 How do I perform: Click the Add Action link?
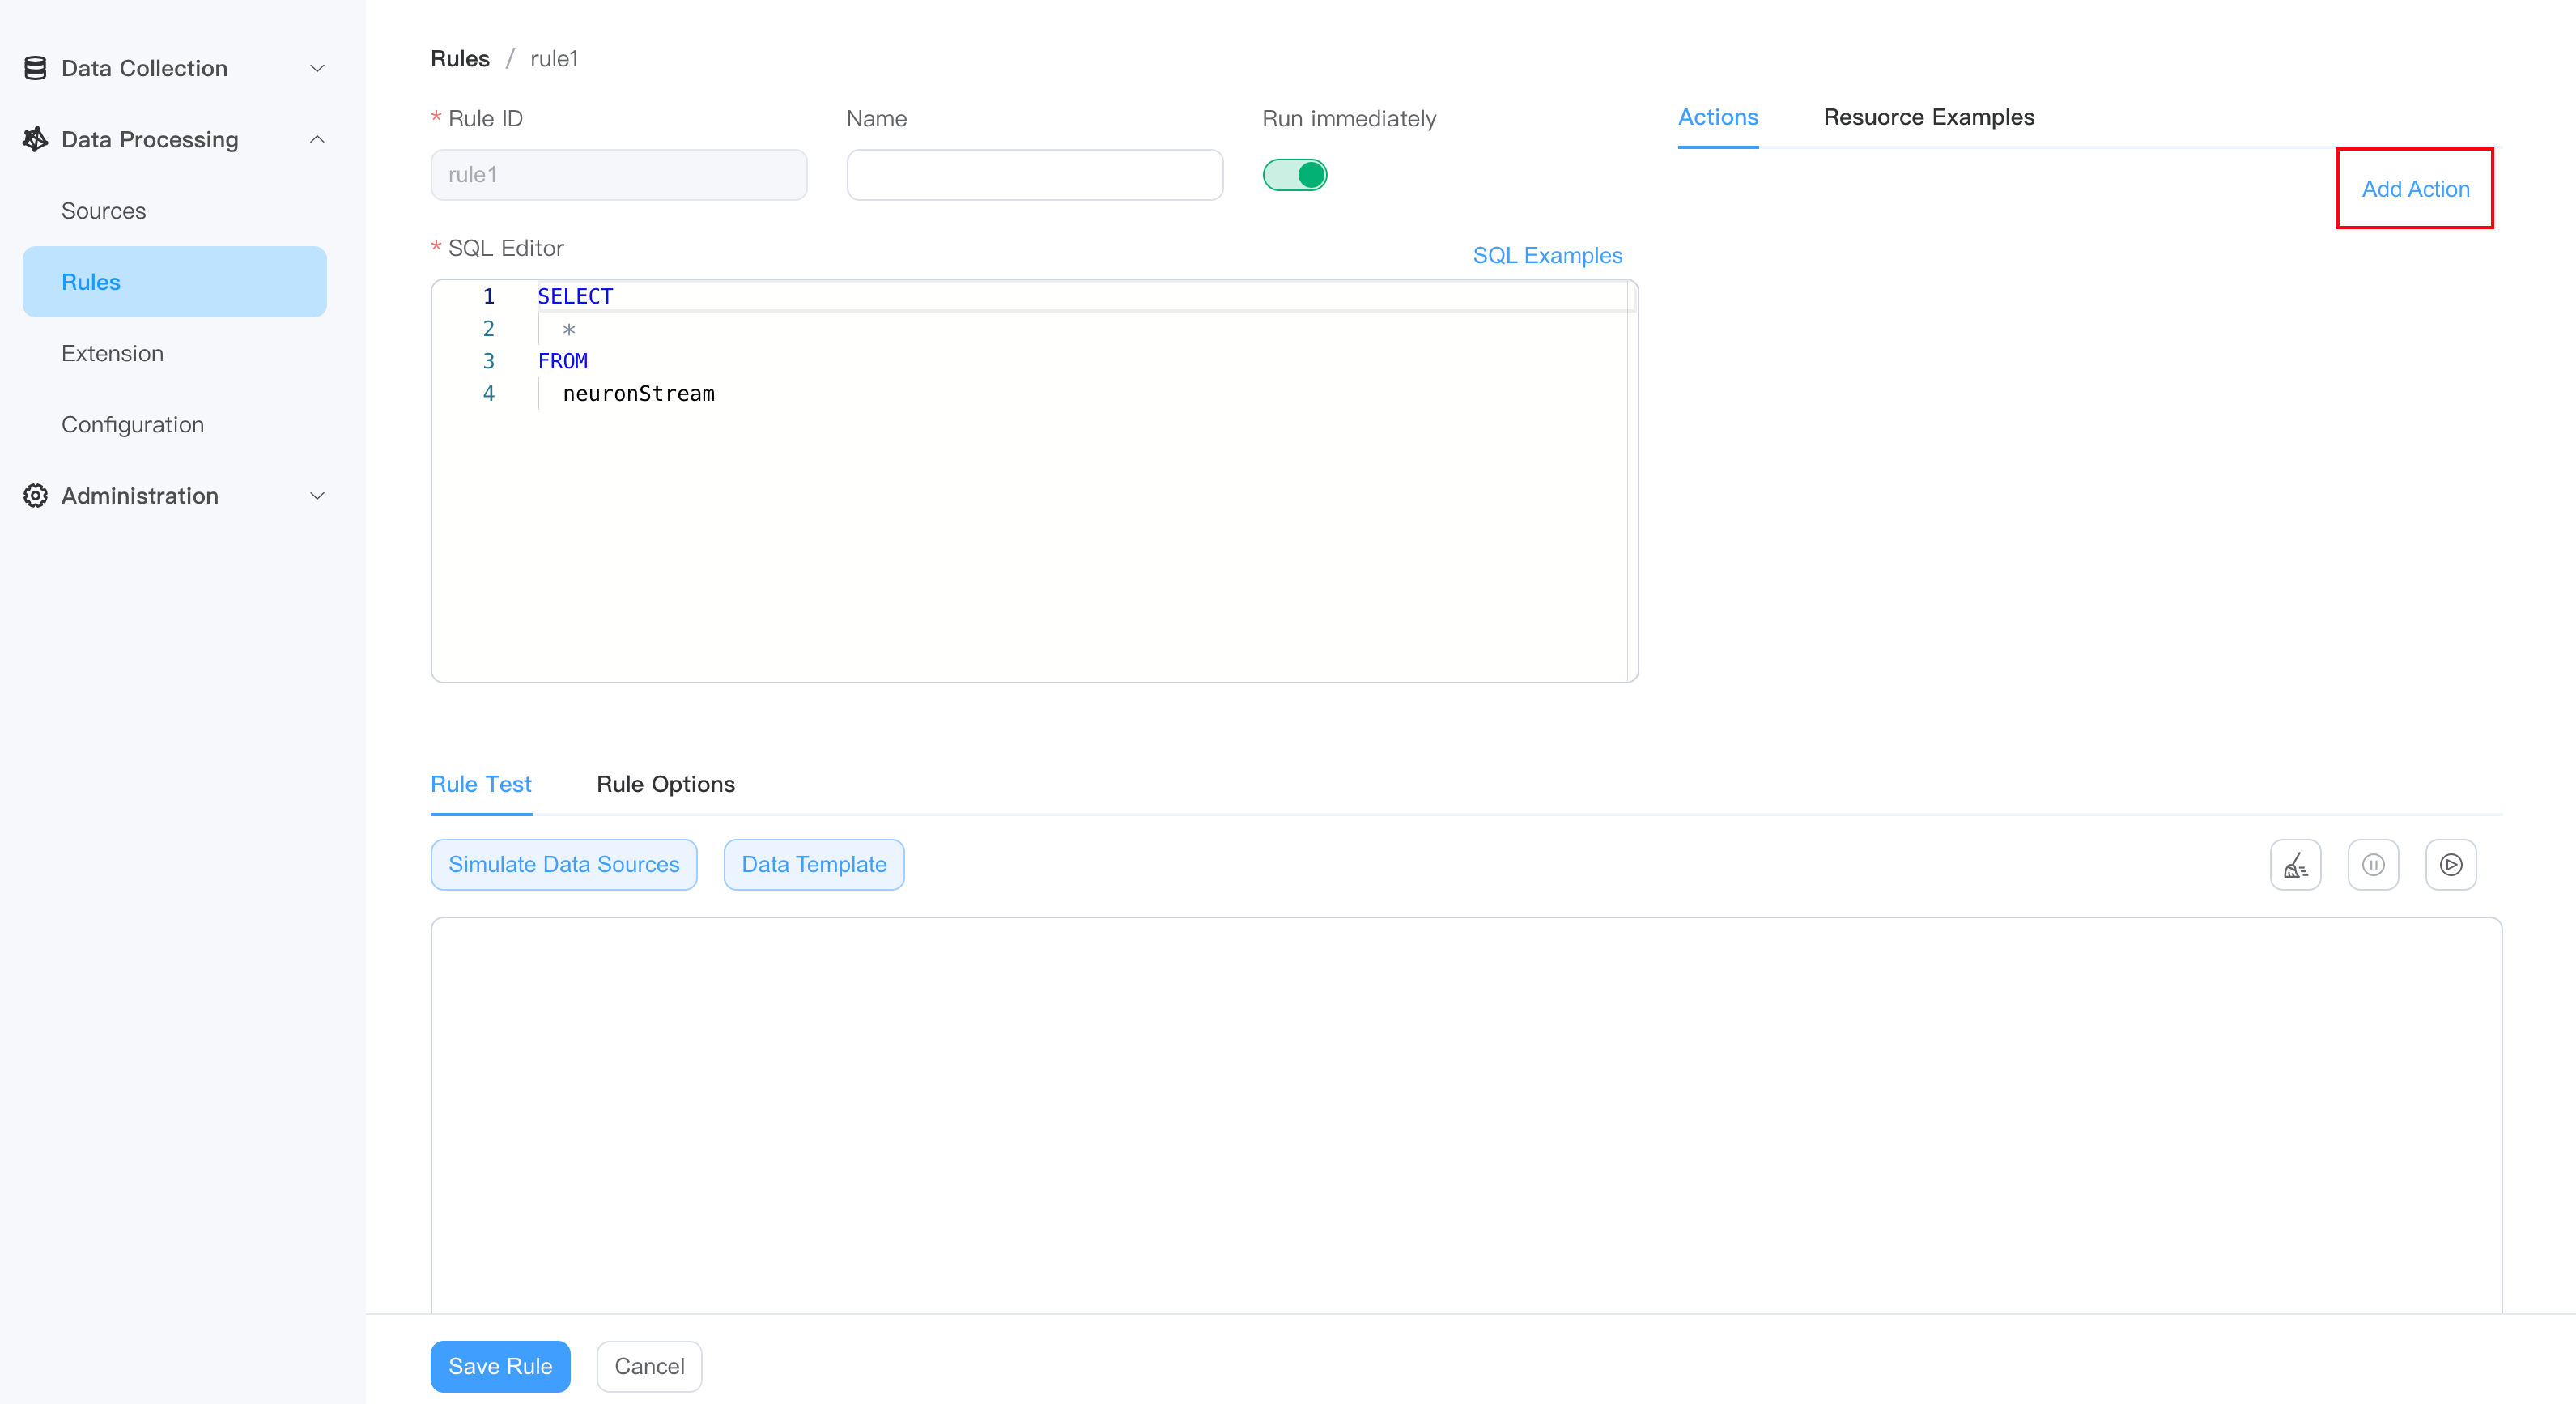click(2414, 189)
